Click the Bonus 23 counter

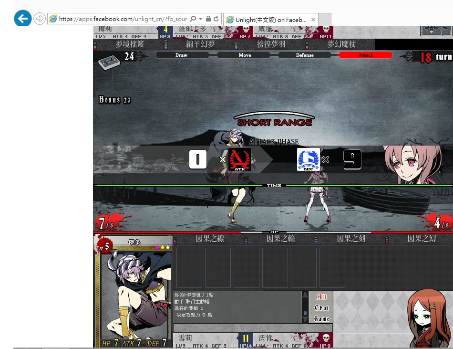[115, 100]
